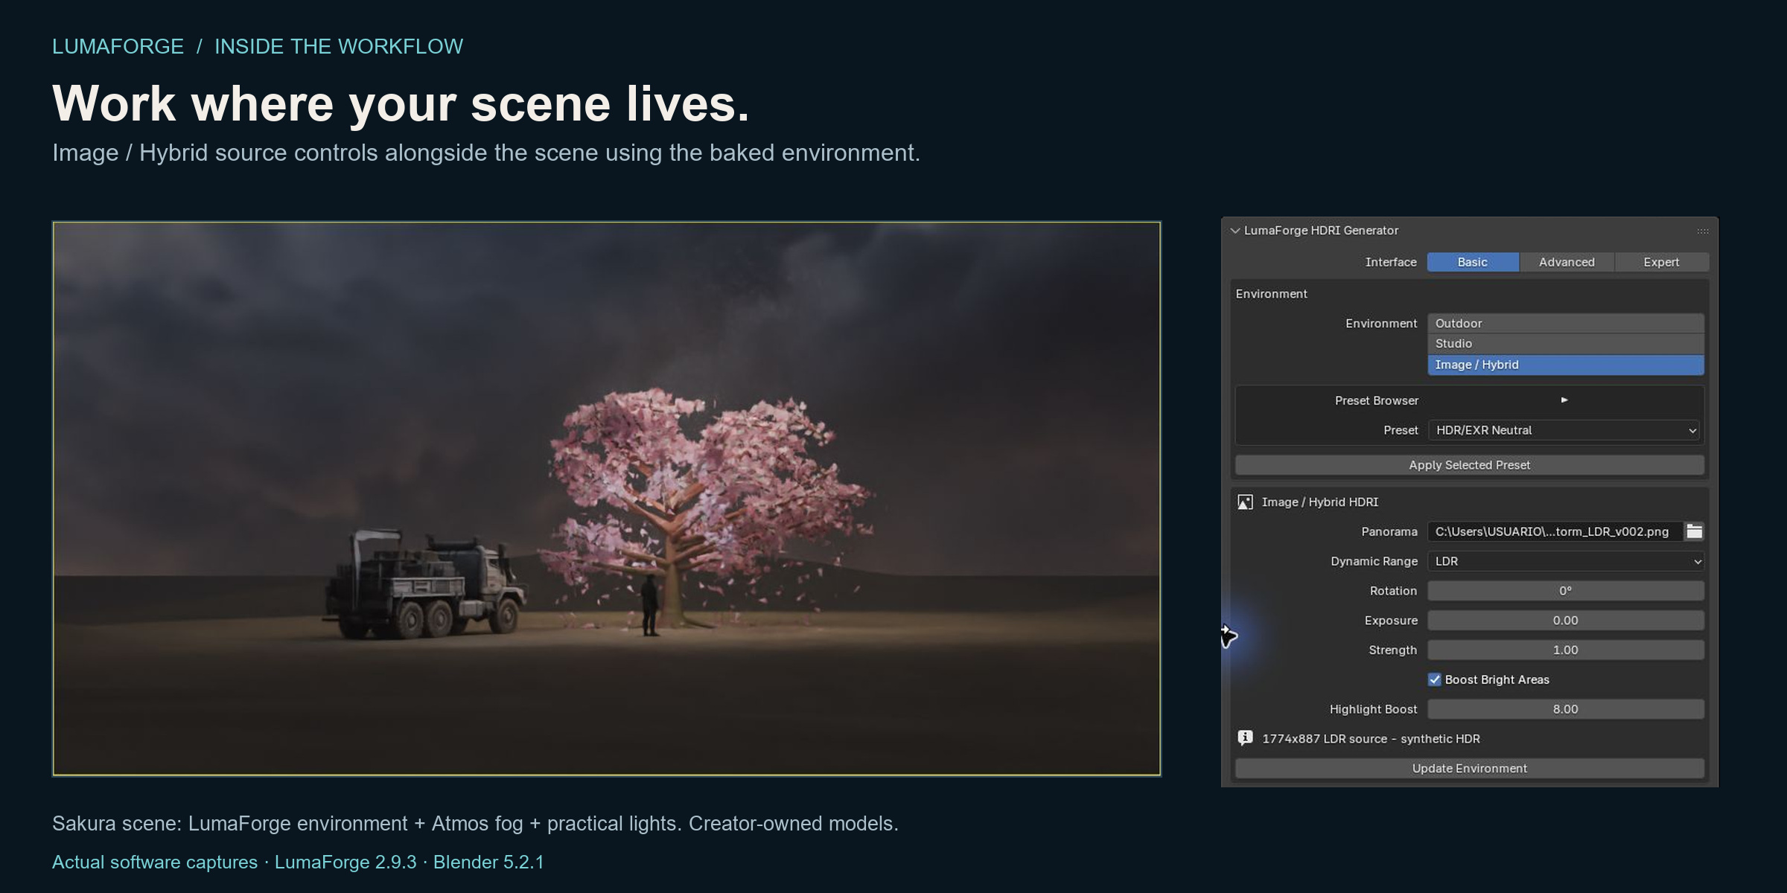The image size is (1787, 893).
Task: Click the Rotation slider field
Action: 1566,591
